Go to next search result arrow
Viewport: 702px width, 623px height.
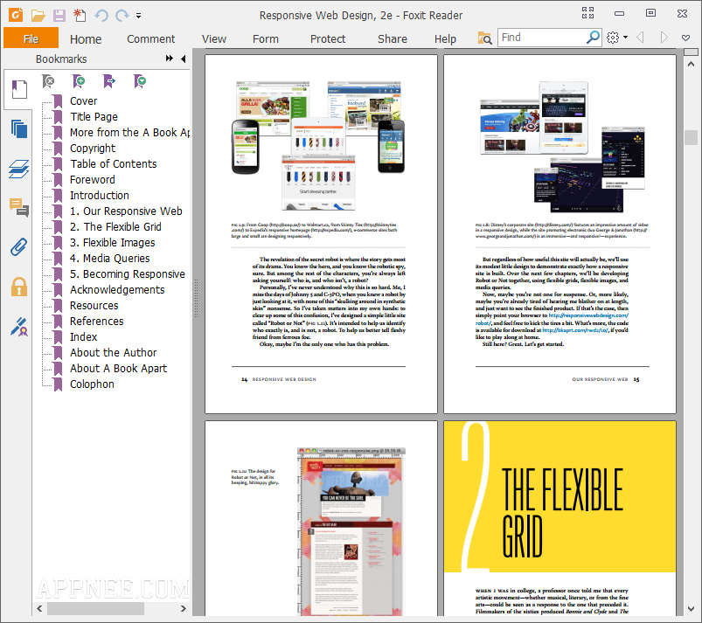click(664, 38)
